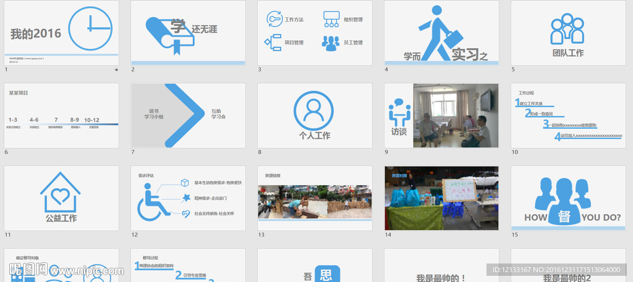
Task: Choose the 督导过程 slide
Action: pos(188,265)
